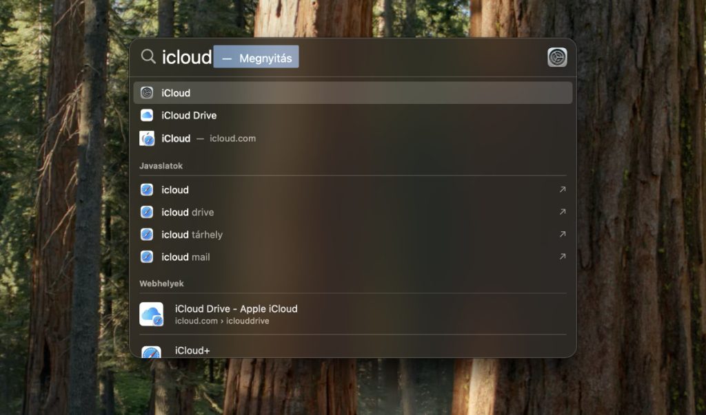
Task: Open the iCloud Drive result
Action: coord(353,115)
